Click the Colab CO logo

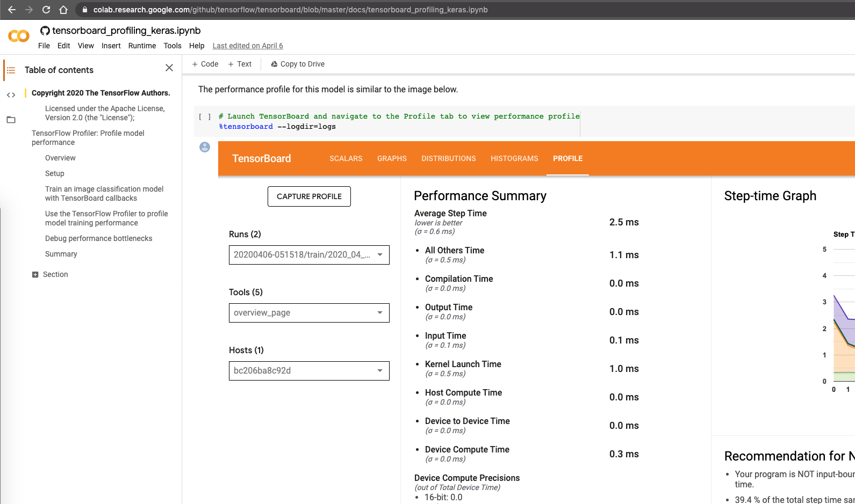19,36
